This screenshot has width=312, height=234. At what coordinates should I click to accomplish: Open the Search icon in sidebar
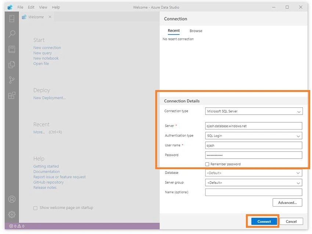pyautogui.click(x=12, y=34)
